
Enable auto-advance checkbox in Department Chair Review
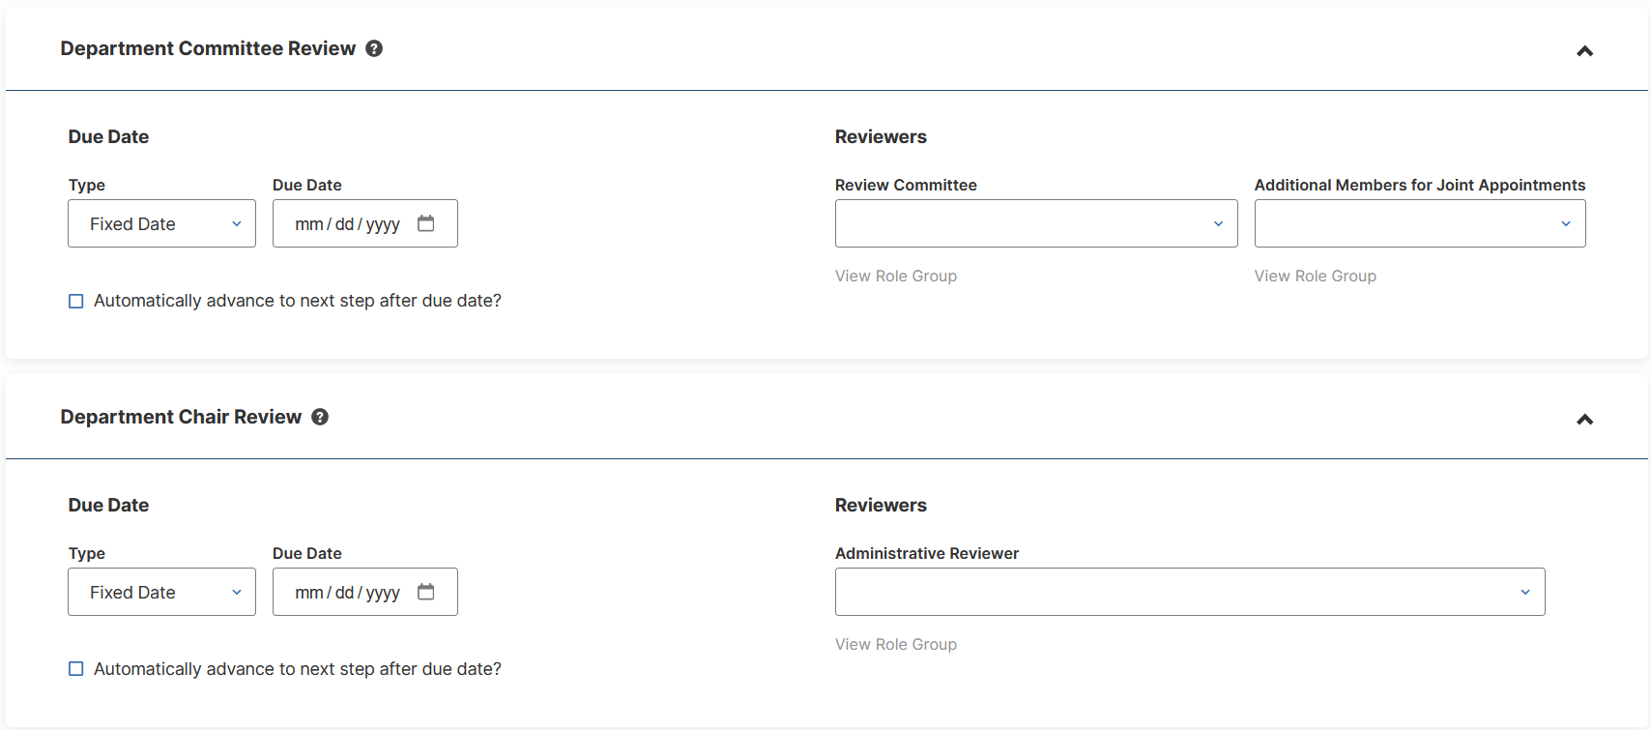pos(76,669)
